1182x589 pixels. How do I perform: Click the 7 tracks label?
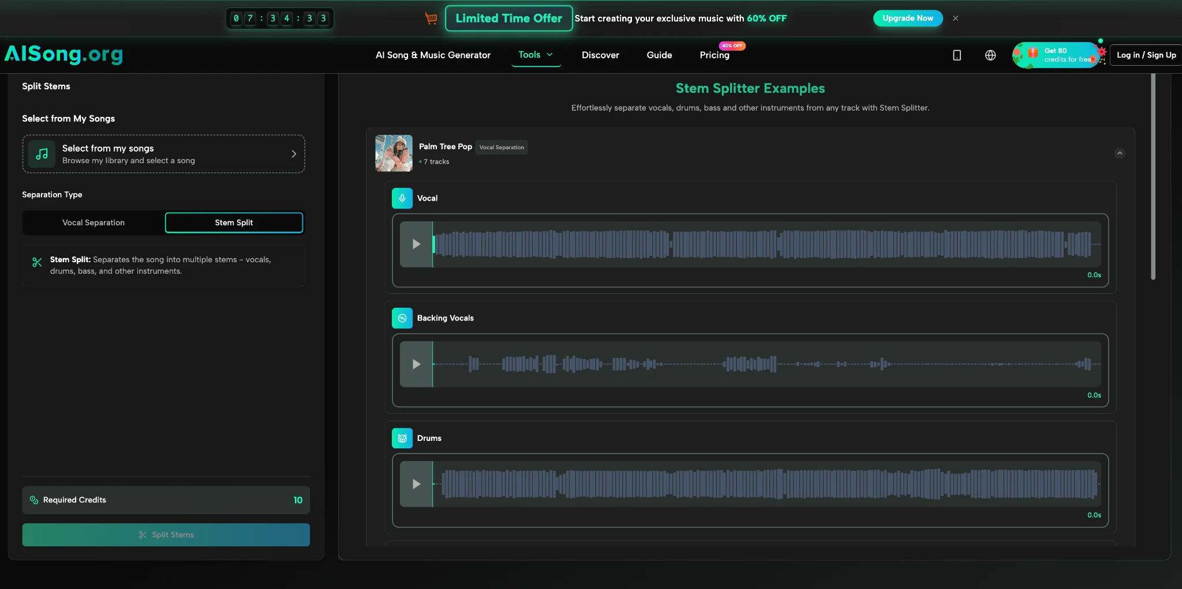(x=436, y=162)
